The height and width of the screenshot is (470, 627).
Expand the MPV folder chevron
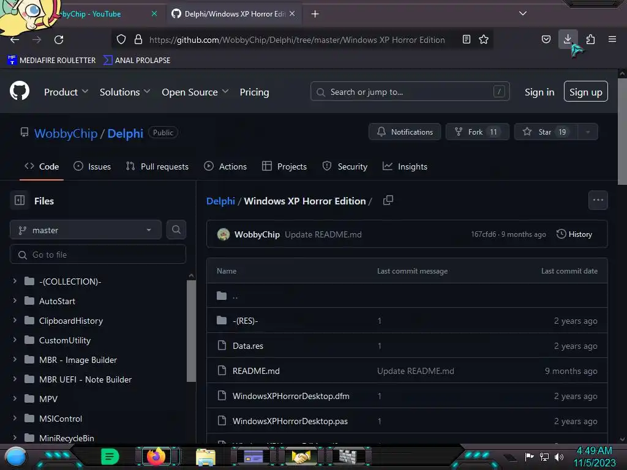[15, 398]
